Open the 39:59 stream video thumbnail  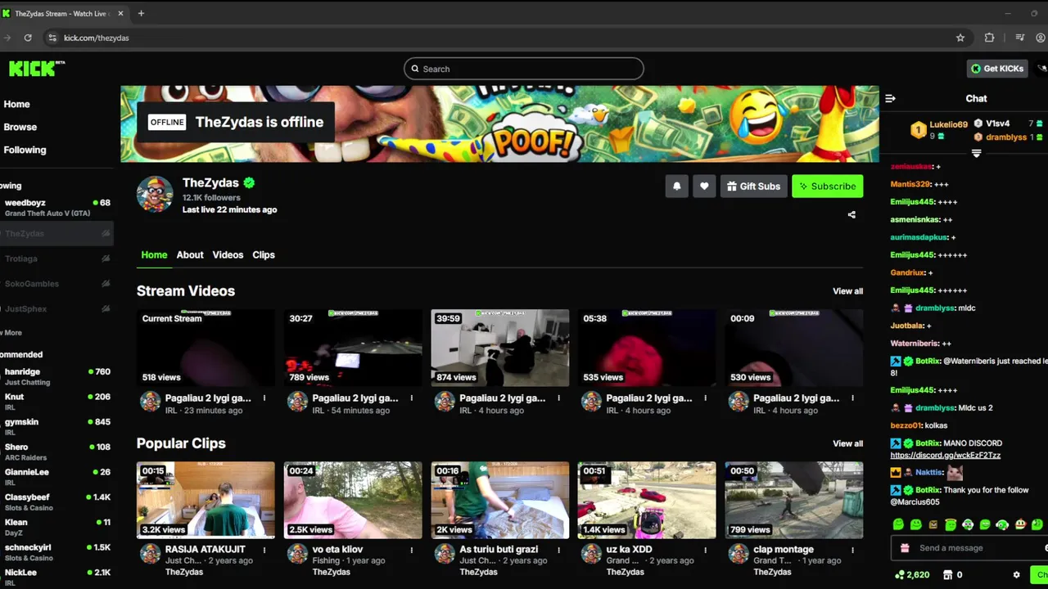click(x=500, y=348)
